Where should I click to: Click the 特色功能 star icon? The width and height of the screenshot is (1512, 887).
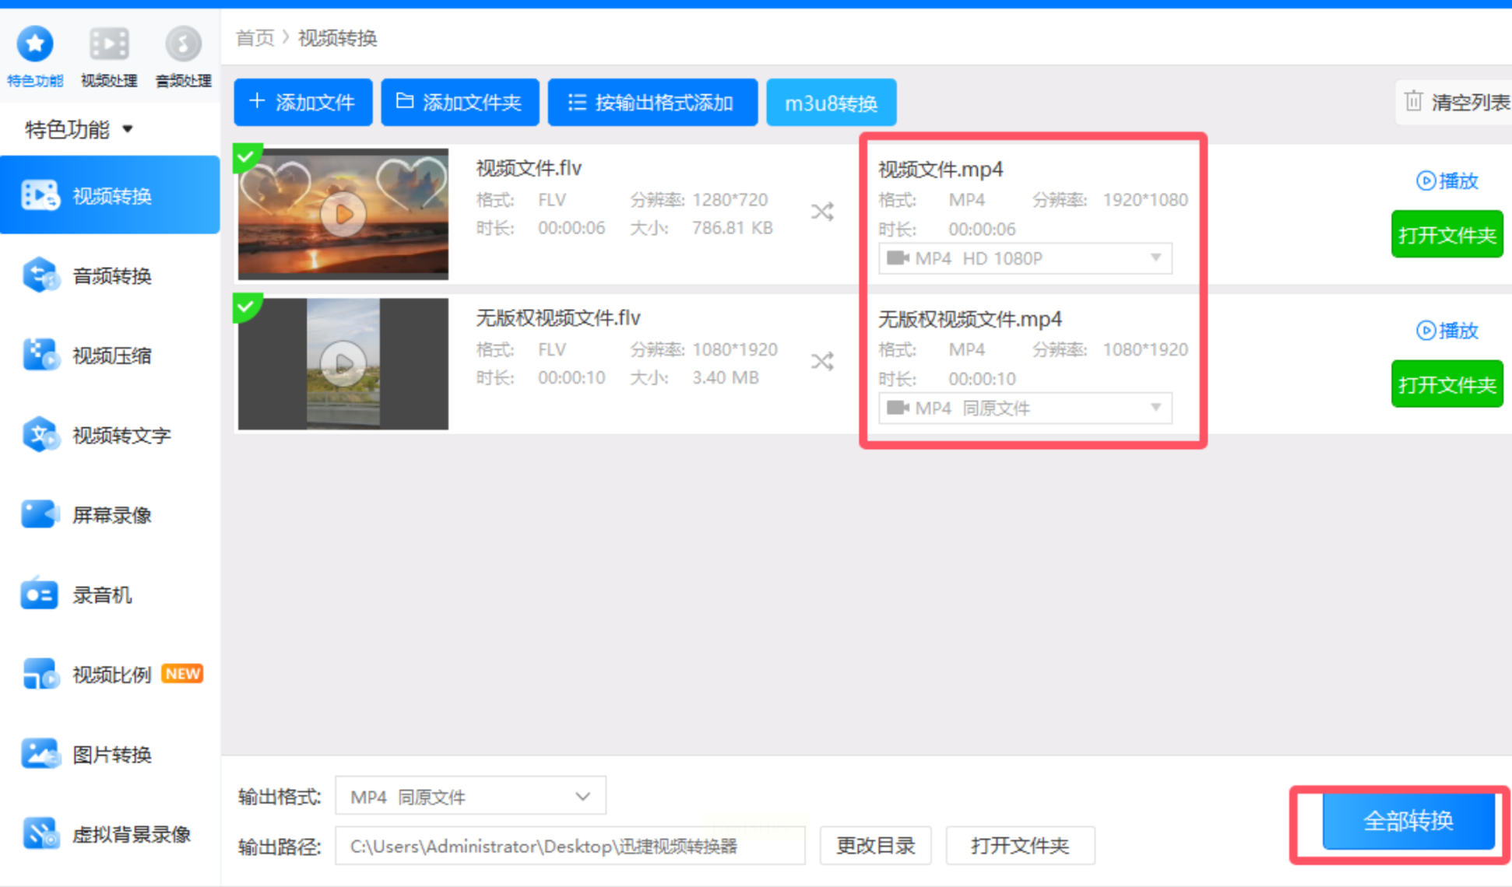tap(35, 44)
